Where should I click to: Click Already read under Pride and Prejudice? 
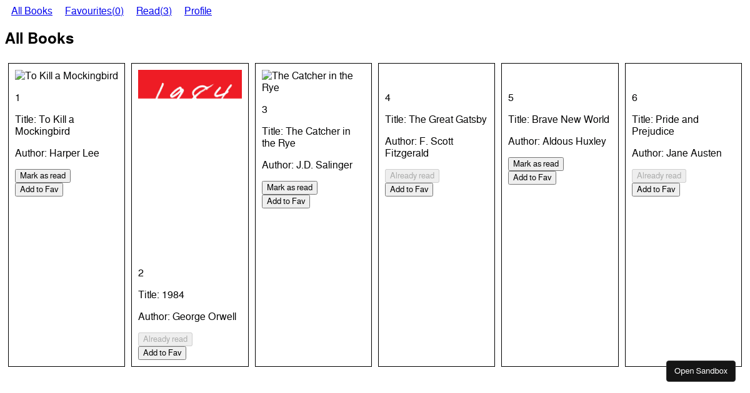(x=659, y=176)
